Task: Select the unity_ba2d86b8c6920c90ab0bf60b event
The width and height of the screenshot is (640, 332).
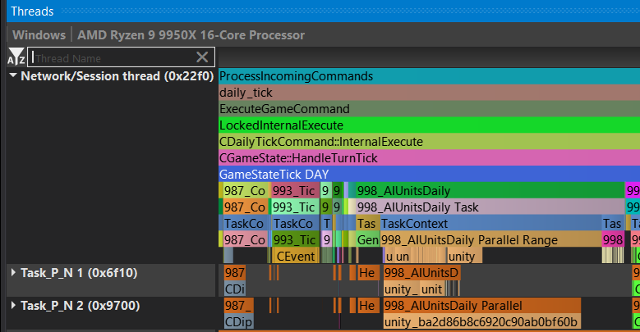Action: [482, 322]
